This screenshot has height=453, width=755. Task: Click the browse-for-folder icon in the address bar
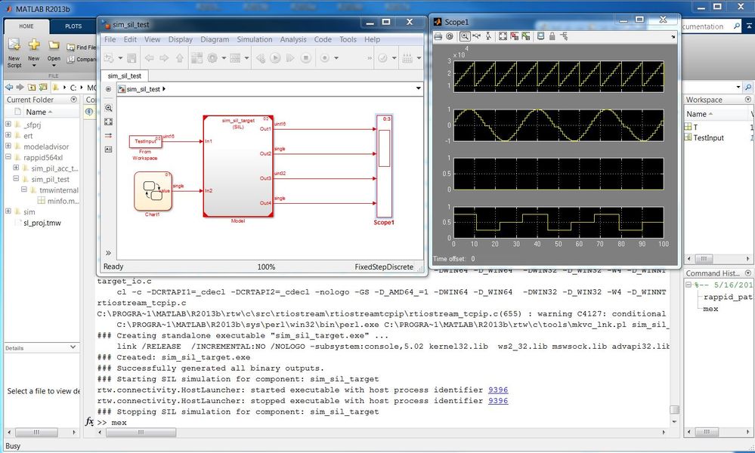click(43, 87)
